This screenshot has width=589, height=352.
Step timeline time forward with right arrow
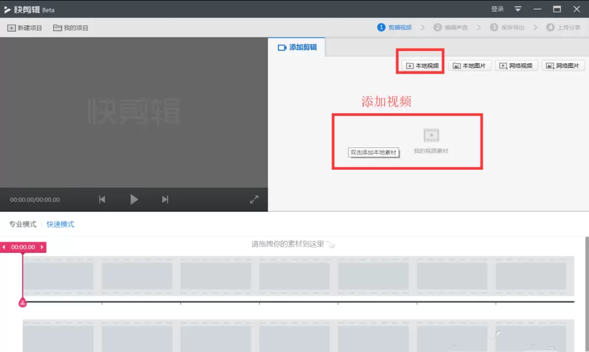42,247
